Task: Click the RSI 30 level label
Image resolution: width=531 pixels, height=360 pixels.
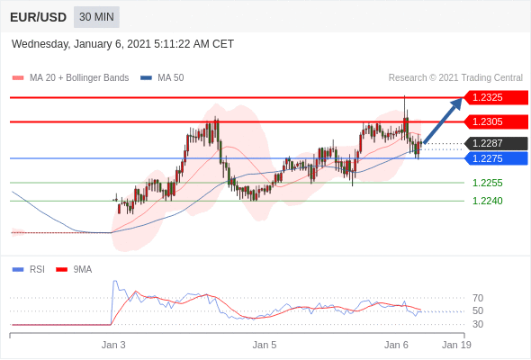Action: pyautogui.click(x=478, y=324)
